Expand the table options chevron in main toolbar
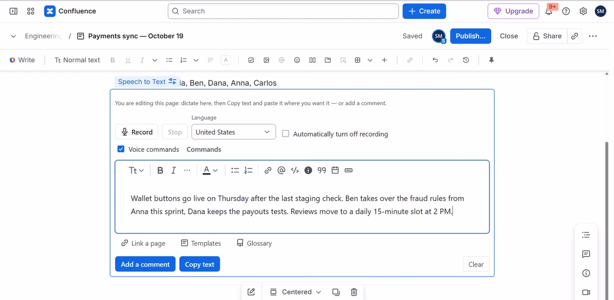The height and width of the screenshot is (300, 614). tap(370, 60)
